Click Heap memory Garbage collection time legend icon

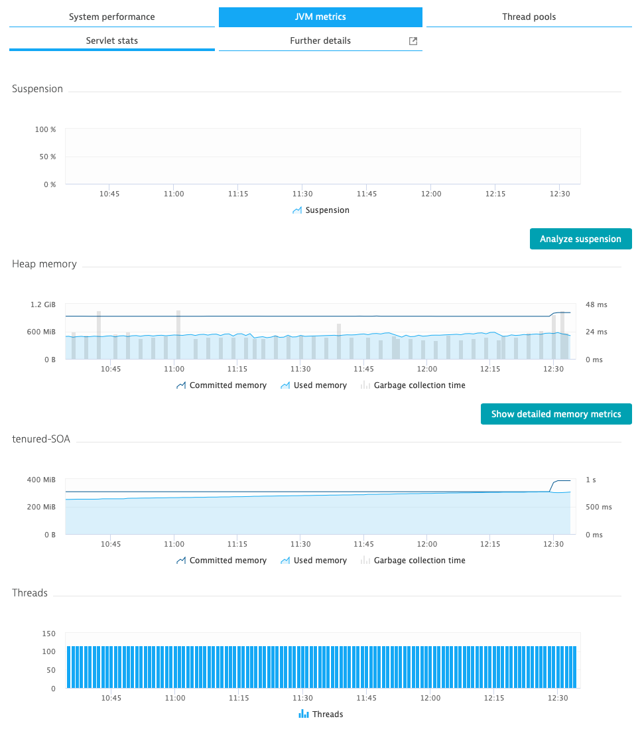tap(365, 385)
